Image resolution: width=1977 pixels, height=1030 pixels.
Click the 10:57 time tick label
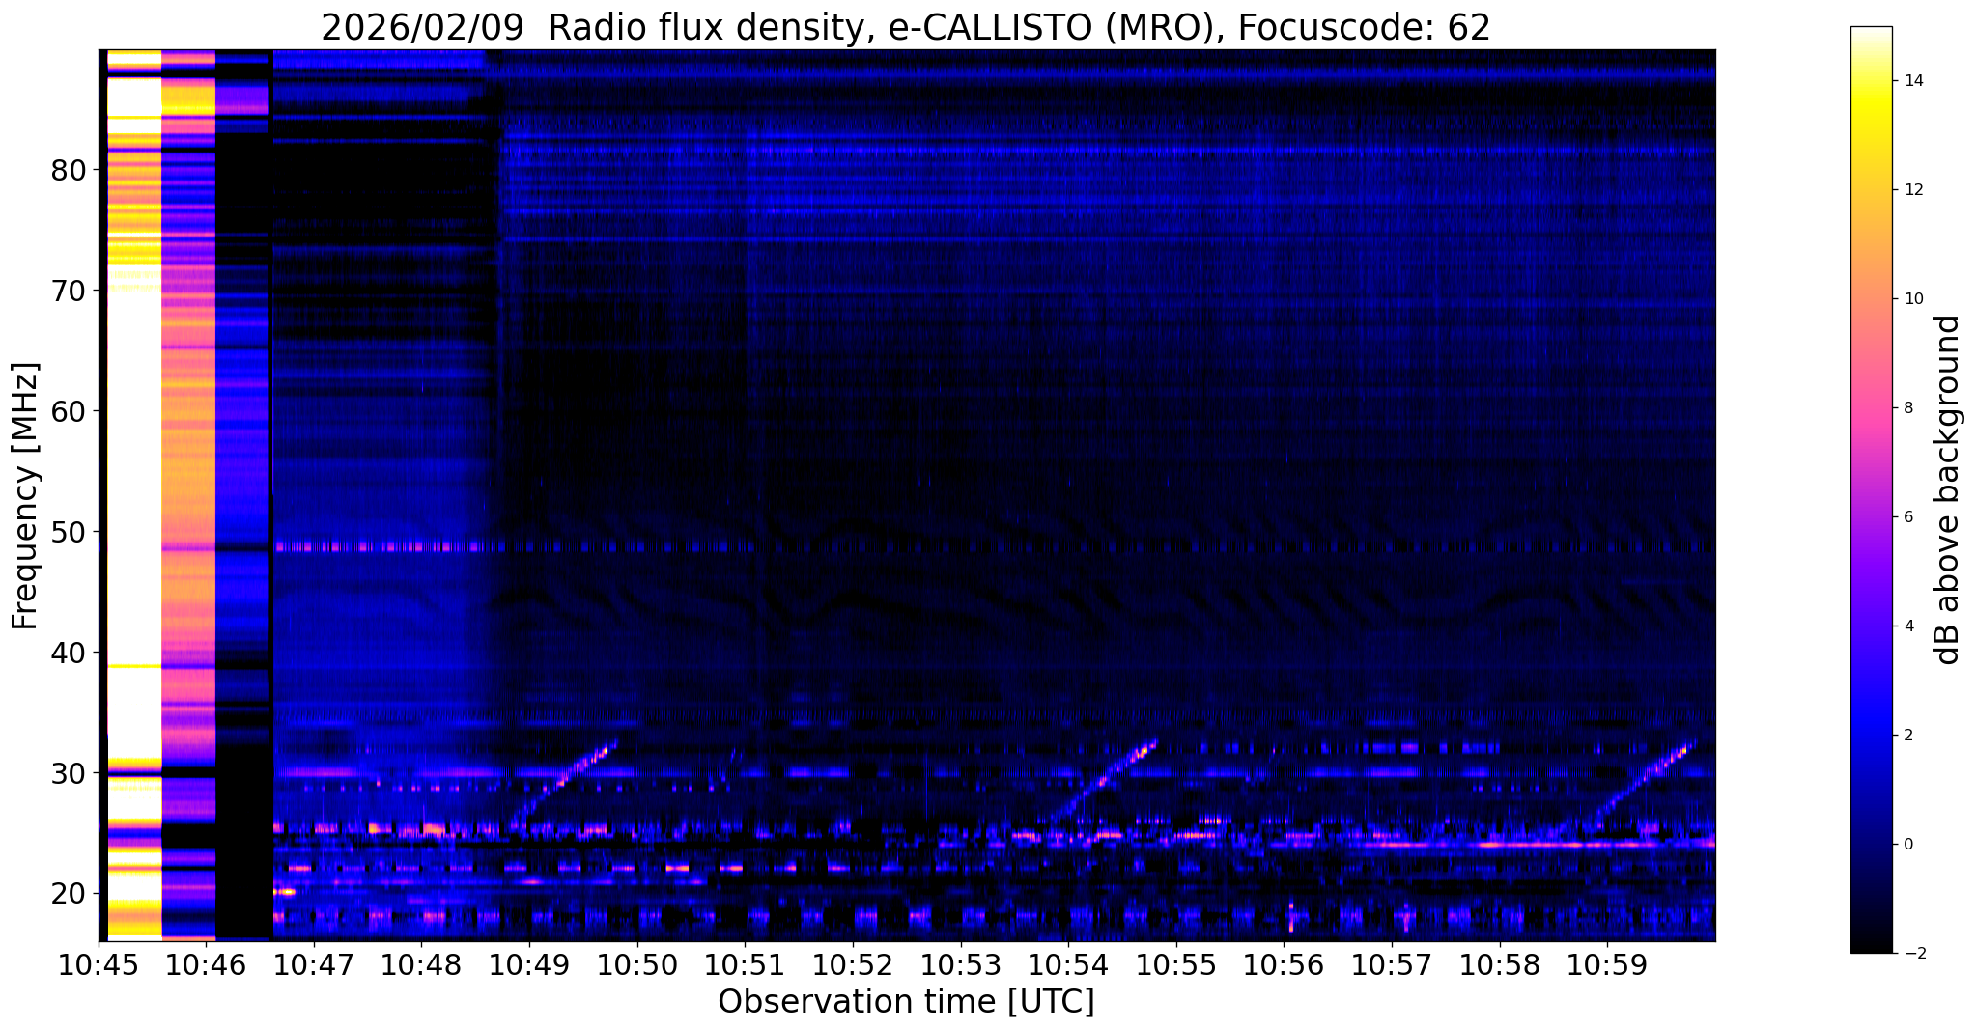click(1392, 964)
